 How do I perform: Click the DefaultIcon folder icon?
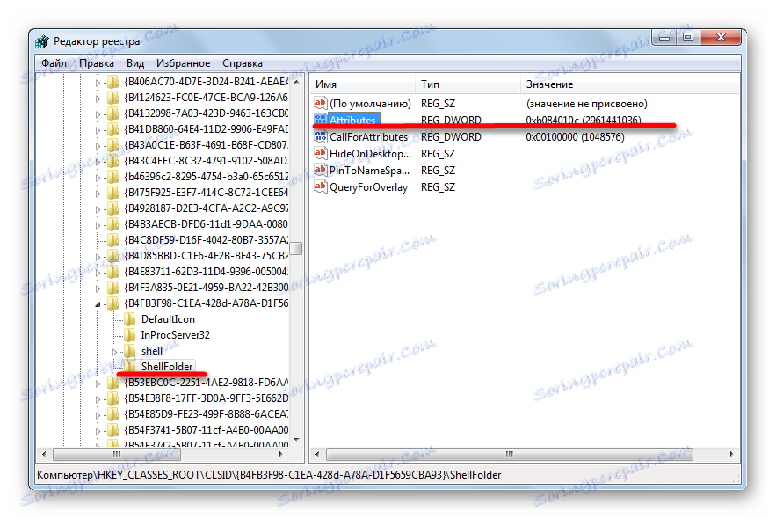tap(130, 319)
